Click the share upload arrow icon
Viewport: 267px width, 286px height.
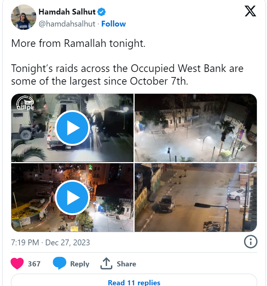[106, 263]
